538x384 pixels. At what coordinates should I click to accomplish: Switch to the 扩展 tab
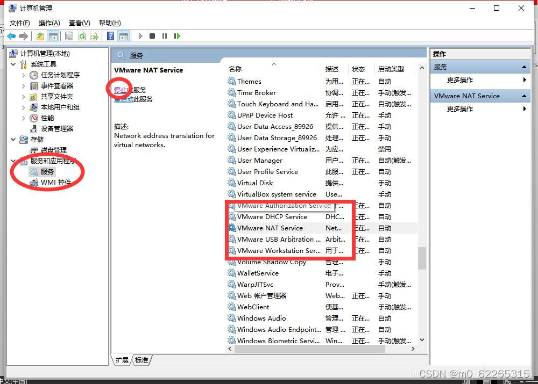[122, 360]
